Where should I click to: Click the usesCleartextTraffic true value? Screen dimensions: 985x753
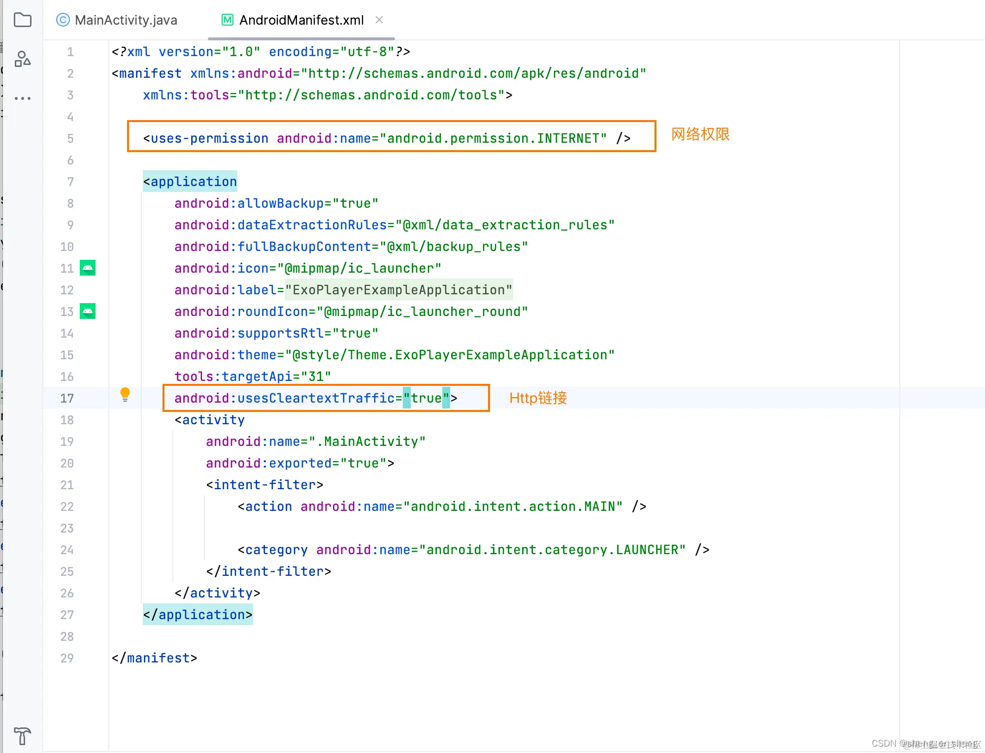427,398
